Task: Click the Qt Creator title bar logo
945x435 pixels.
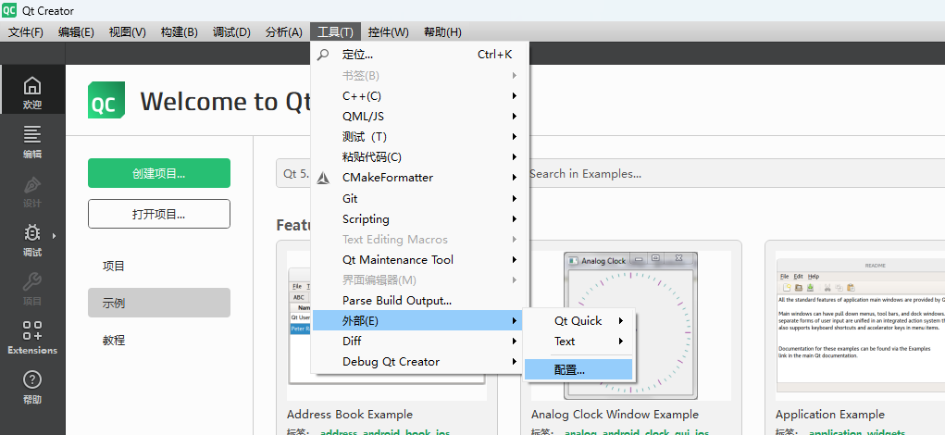Action: coord(9,10)
